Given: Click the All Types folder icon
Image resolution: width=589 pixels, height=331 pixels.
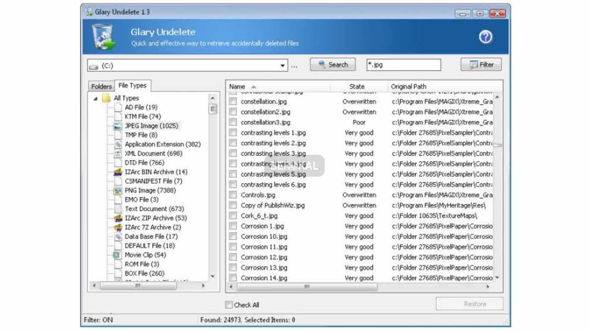Looking at the screenshot, I should pyautogui.click(x=107, y=98).
